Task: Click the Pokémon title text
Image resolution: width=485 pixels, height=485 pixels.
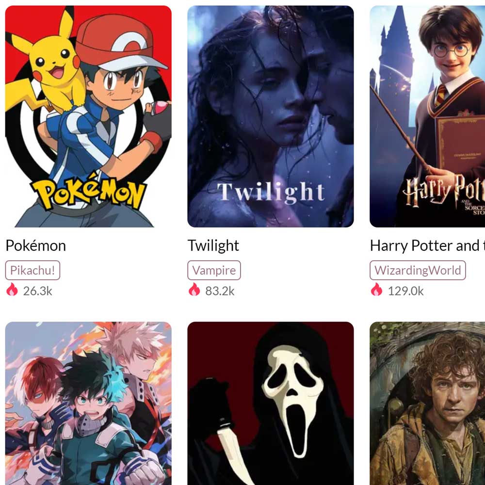Action: coord(36,246)
